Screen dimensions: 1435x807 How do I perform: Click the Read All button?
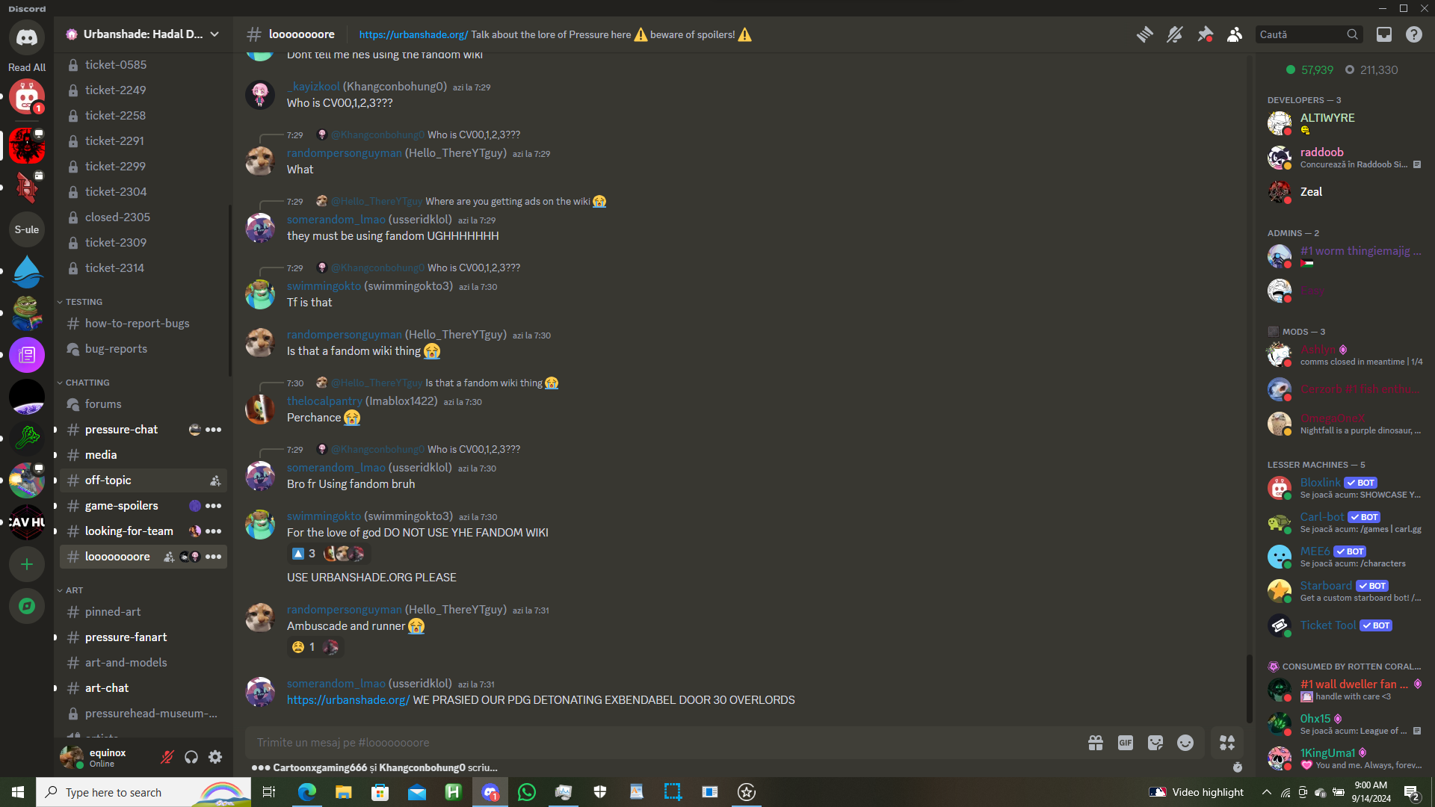pyautogui.click(x=27, y=67)
